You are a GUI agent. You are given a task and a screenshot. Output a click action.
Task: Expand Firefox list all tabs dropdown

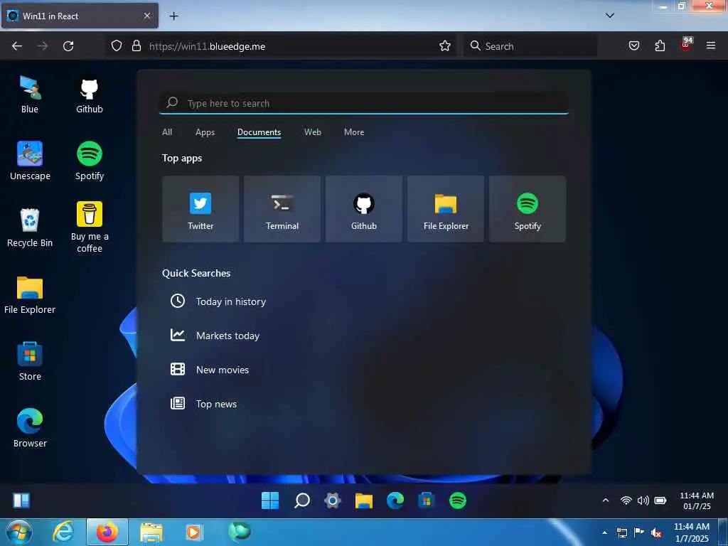pyautogui.click(x=610, y=16)
